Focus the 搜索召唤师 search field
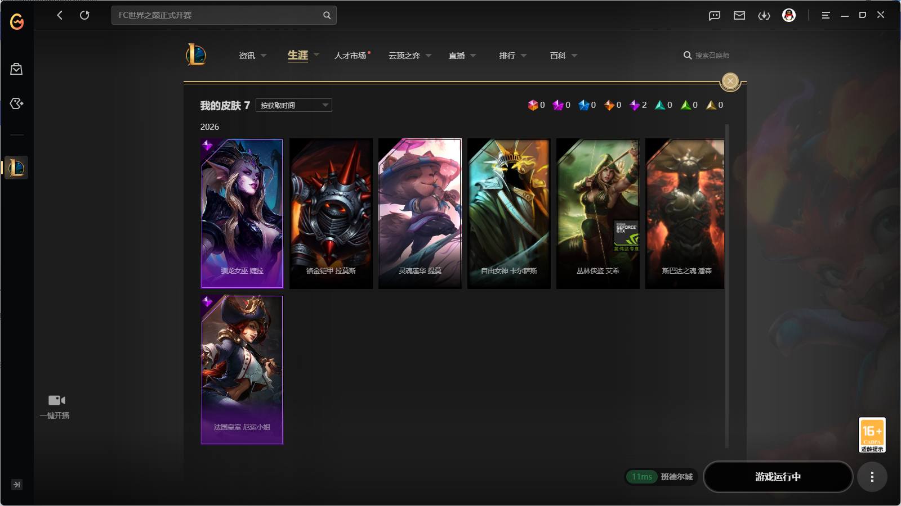Viewport: 901px width, 506px height. (712, 55)
